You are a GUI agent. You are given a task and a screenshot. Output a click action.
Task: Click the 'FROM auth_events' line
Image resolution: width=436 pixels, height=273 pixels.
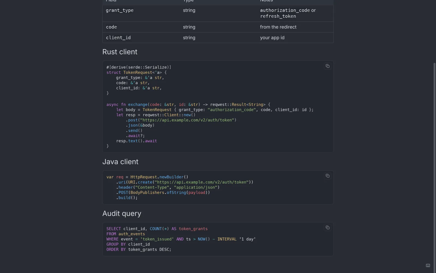[x=126, y=234]
